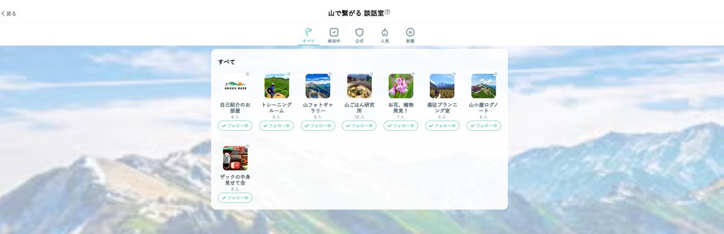Open the トレーニングルーム room image

click(277, 86)
